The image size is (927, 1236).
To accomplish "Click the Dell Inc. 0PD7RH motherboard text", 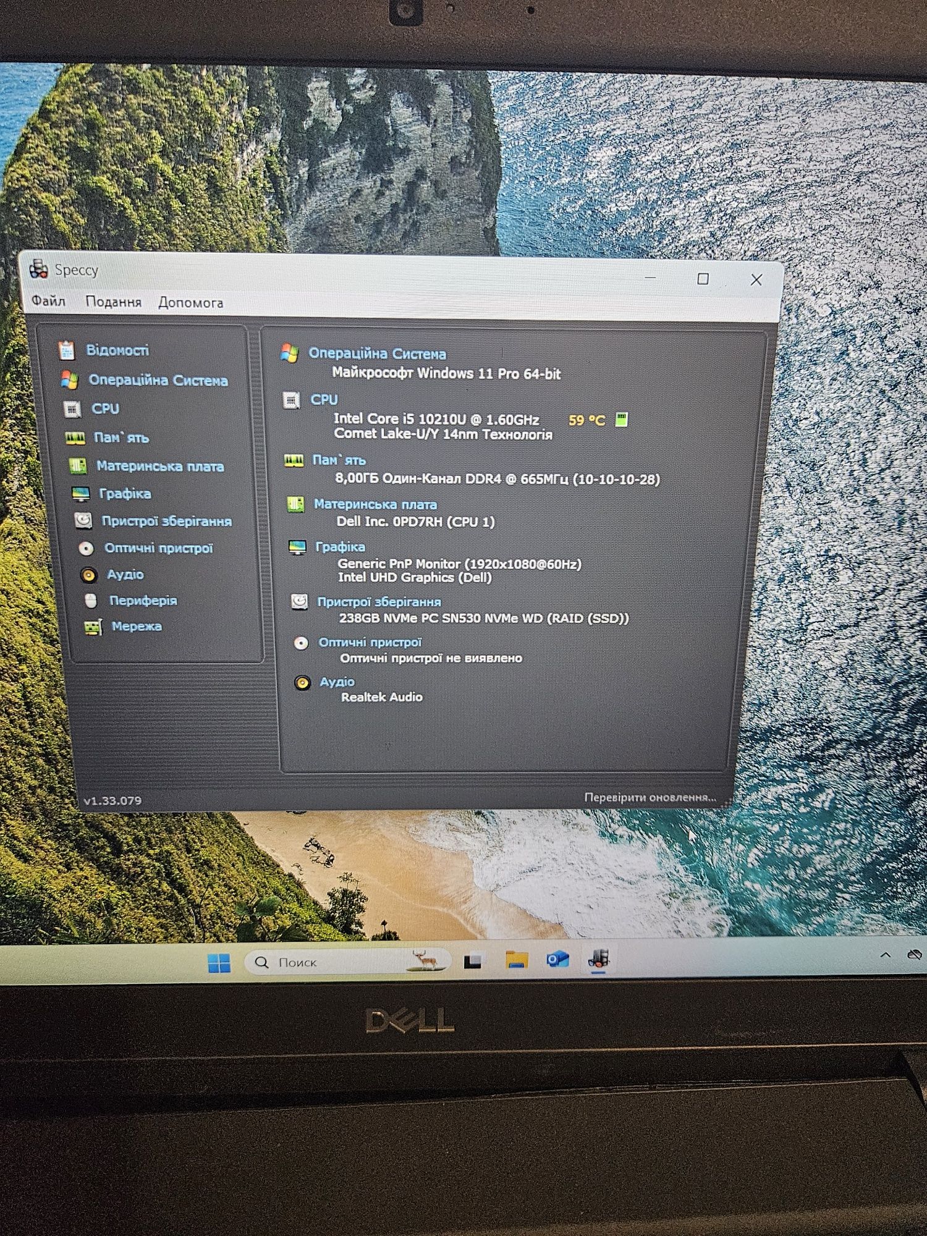I will coord(415,522).
